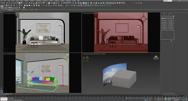Open the Material Editor icon
The height and width of the screenshot is (101, 188).
point(91,3)
